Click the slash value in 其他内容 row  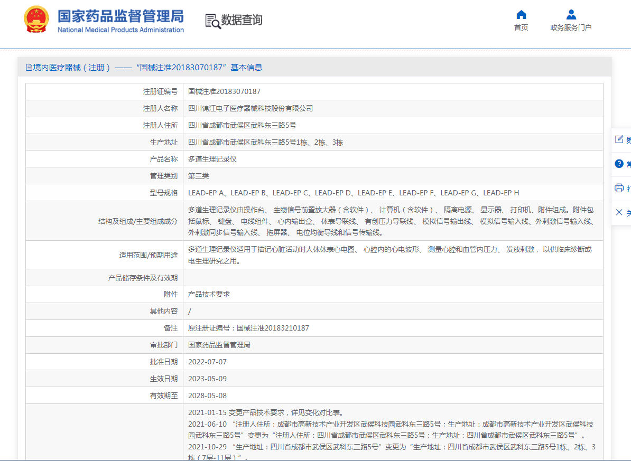pyautogui.click(x=190, y=312)
